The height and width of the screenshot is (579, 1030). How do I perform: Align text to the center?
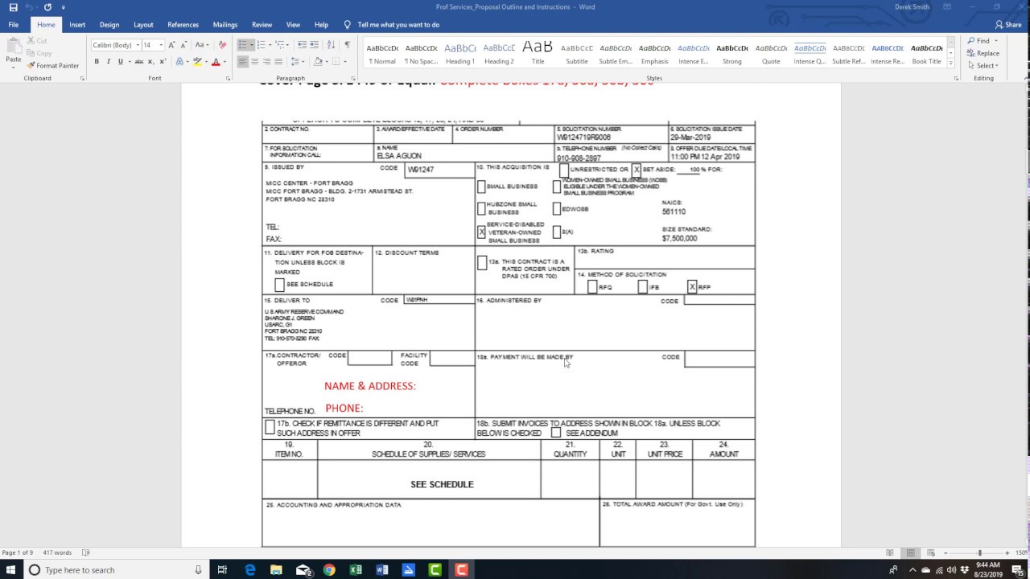coord(255,61)
